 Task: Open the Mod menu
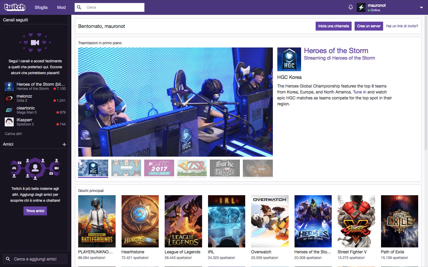point(61,7)
